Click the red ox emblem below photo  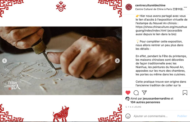point(61,114)
